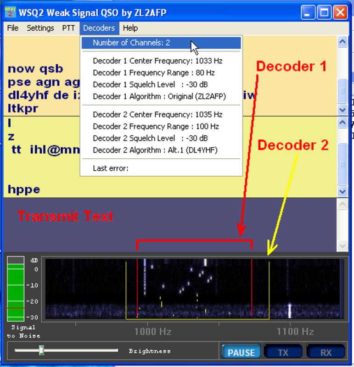The image size is (354, 367).
Task: Open the Help menu
Action: pos(130,28)
